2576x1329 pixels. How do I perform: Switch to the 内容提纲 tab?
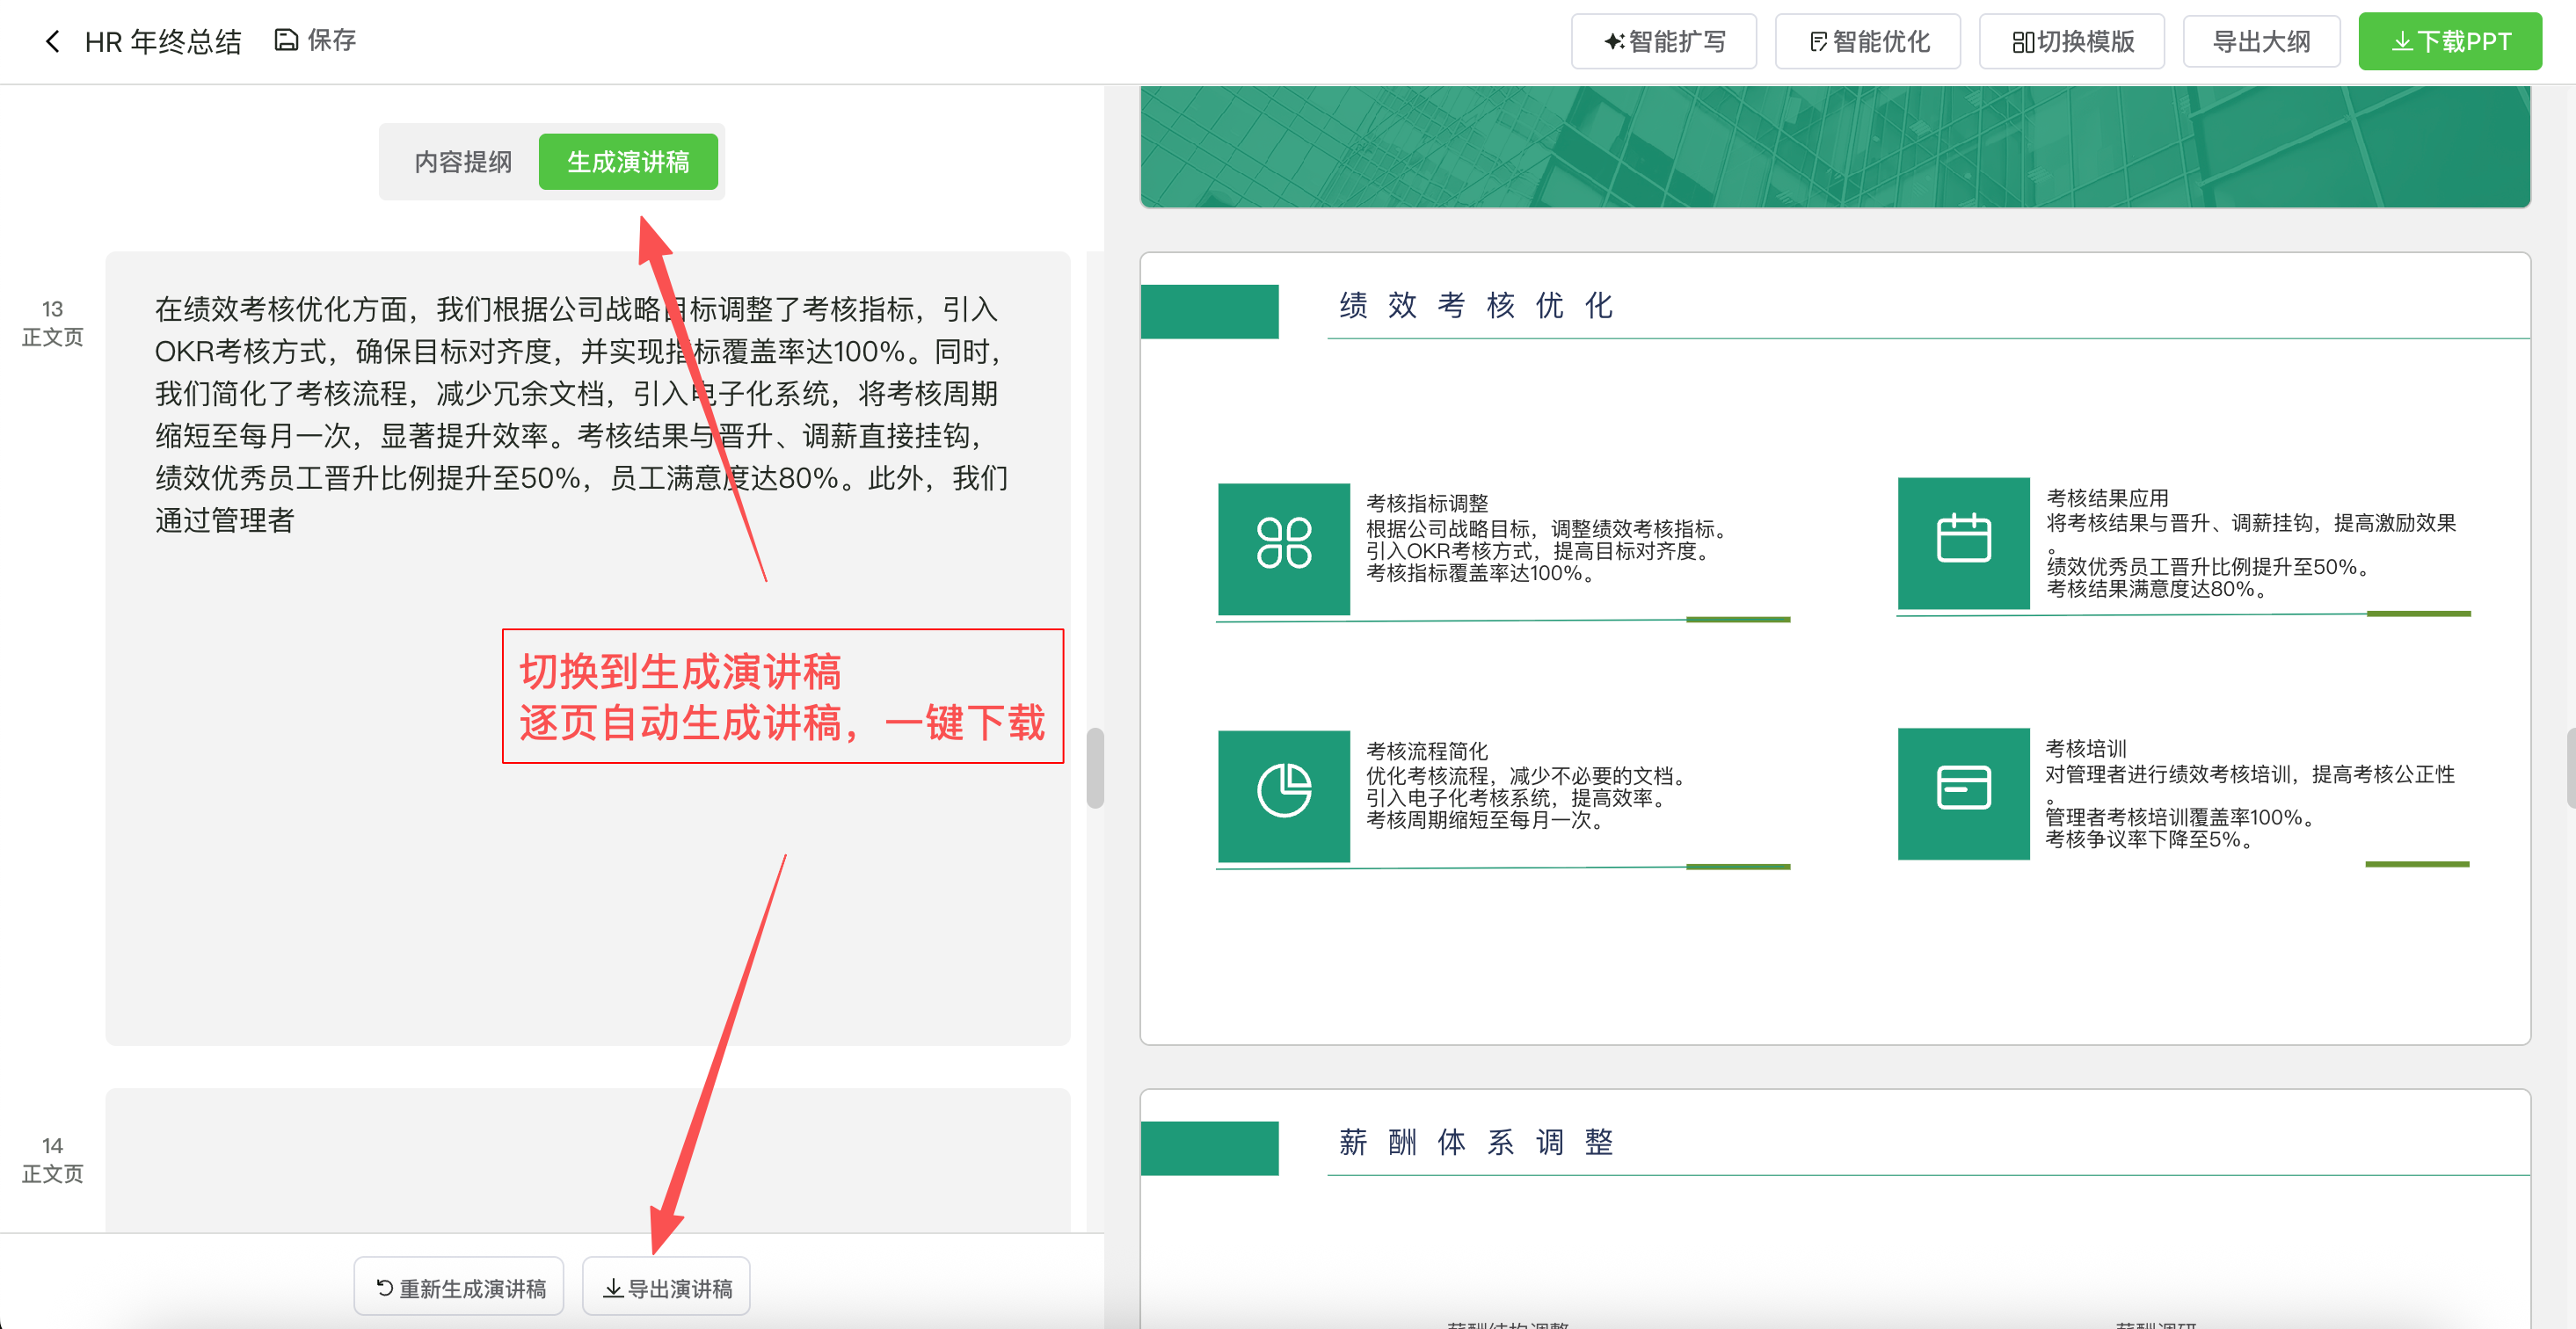point(462,162)
